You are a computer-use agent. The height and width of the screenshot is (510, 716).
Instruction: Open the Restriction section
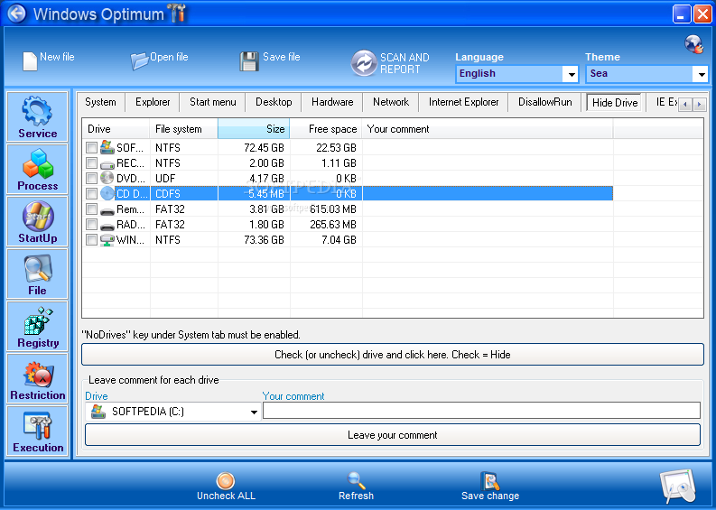[x=37, y=378]
